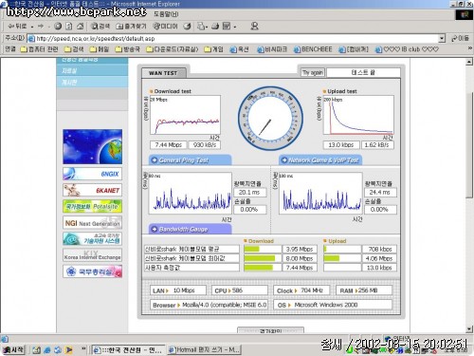Switch to the 한국 전산원 taskbar window

128,349
